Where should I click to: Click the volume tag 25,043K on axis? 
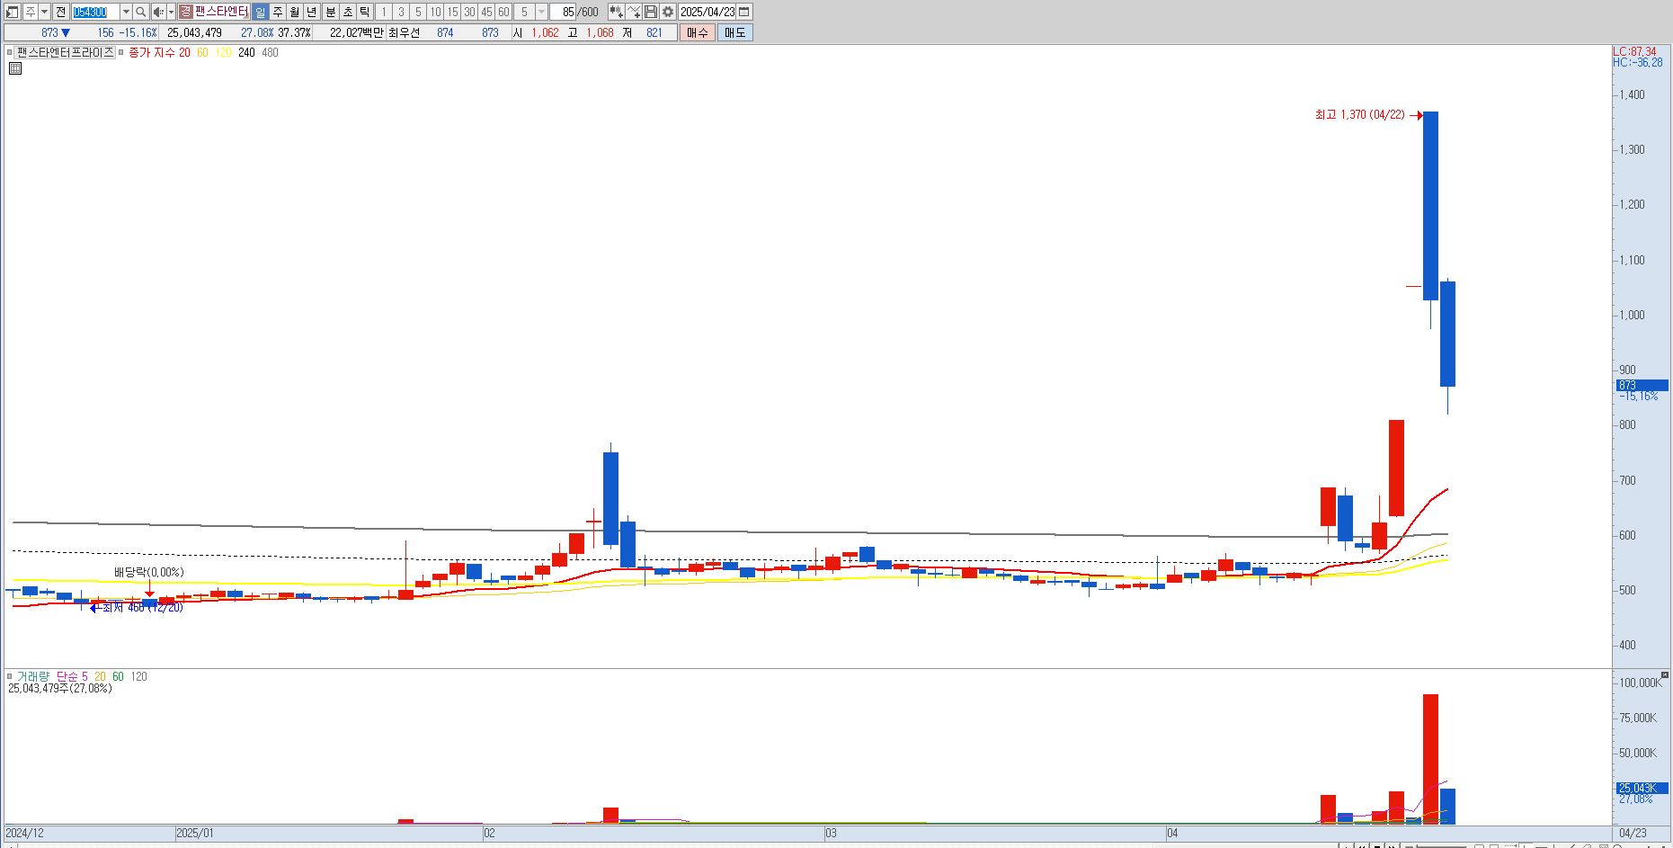pos(1642,788)
